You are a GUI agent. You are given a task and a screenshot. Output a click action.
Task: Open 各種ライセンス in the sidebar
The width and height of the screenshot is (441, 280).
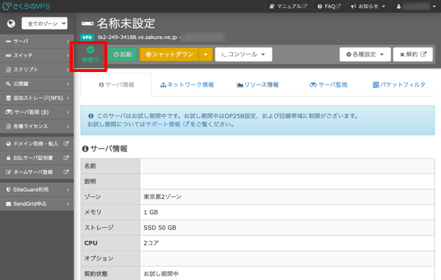[x=37, y=126]
